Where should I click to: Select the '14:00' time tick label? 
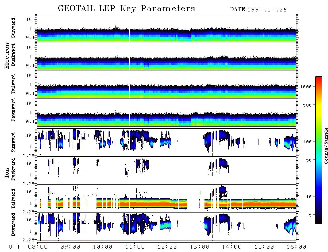[232, 247]
